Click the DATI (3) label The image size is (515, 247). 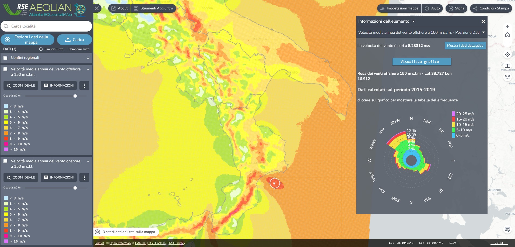pyautogui.click(x=10, y=49)
